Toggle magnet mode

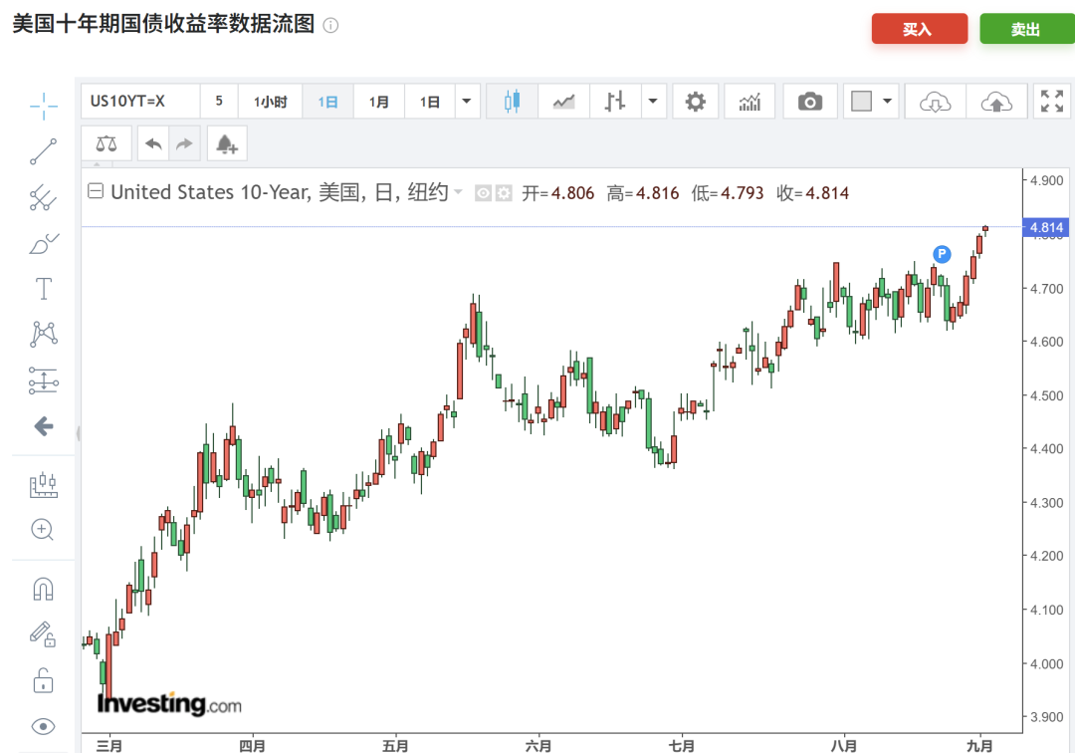[x=43, y=589]
